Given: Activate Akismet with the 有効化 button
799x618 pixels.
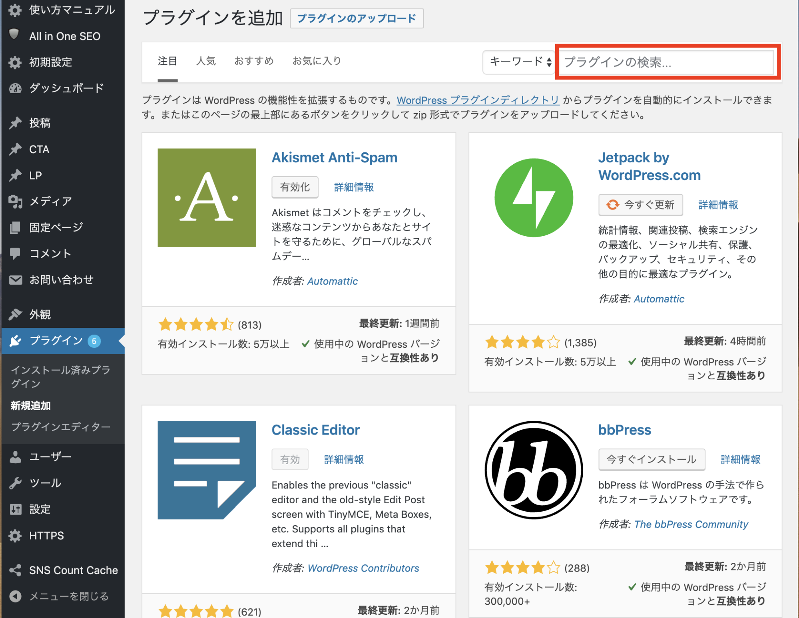Looking at the screenshot, I should tap(295, 187).
